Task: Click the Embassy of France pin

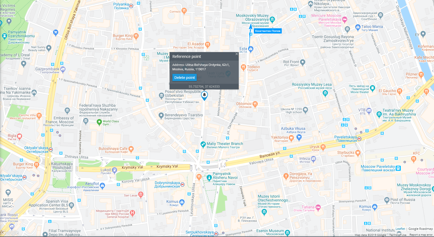Action: [86, 121]
